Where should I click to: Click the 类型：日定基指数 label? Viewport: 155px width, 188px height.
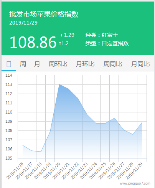(107, 43)
